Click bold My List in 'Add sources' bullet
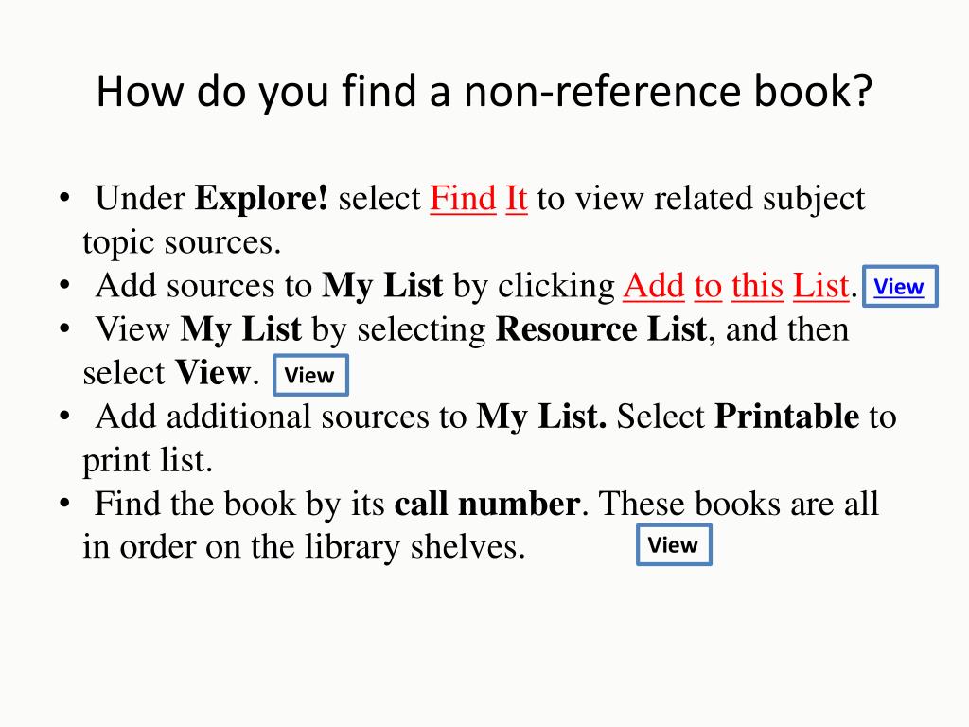 (382, 286)
